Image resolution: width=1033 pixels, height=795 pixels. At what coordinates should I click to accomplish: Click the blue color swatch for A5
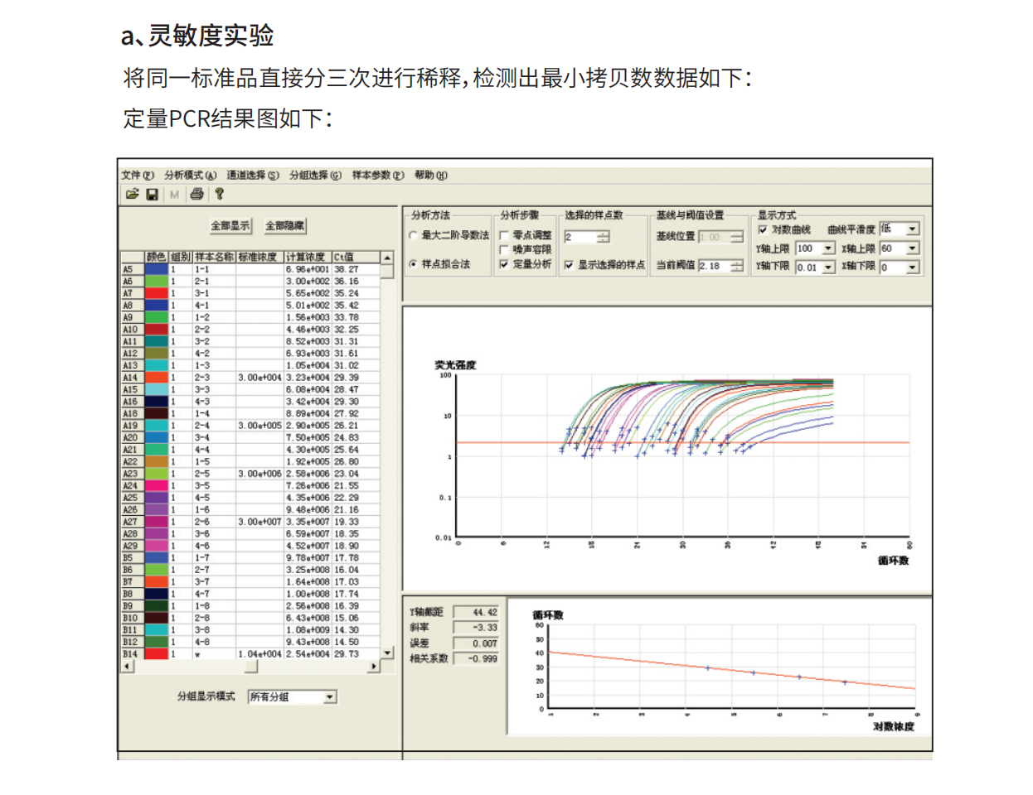pos(157,269)
